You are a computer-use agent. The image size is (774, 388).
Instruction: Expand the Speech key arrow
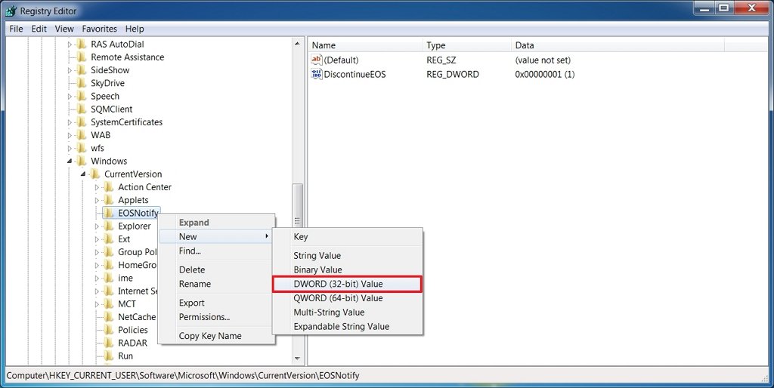coord(70,97)
